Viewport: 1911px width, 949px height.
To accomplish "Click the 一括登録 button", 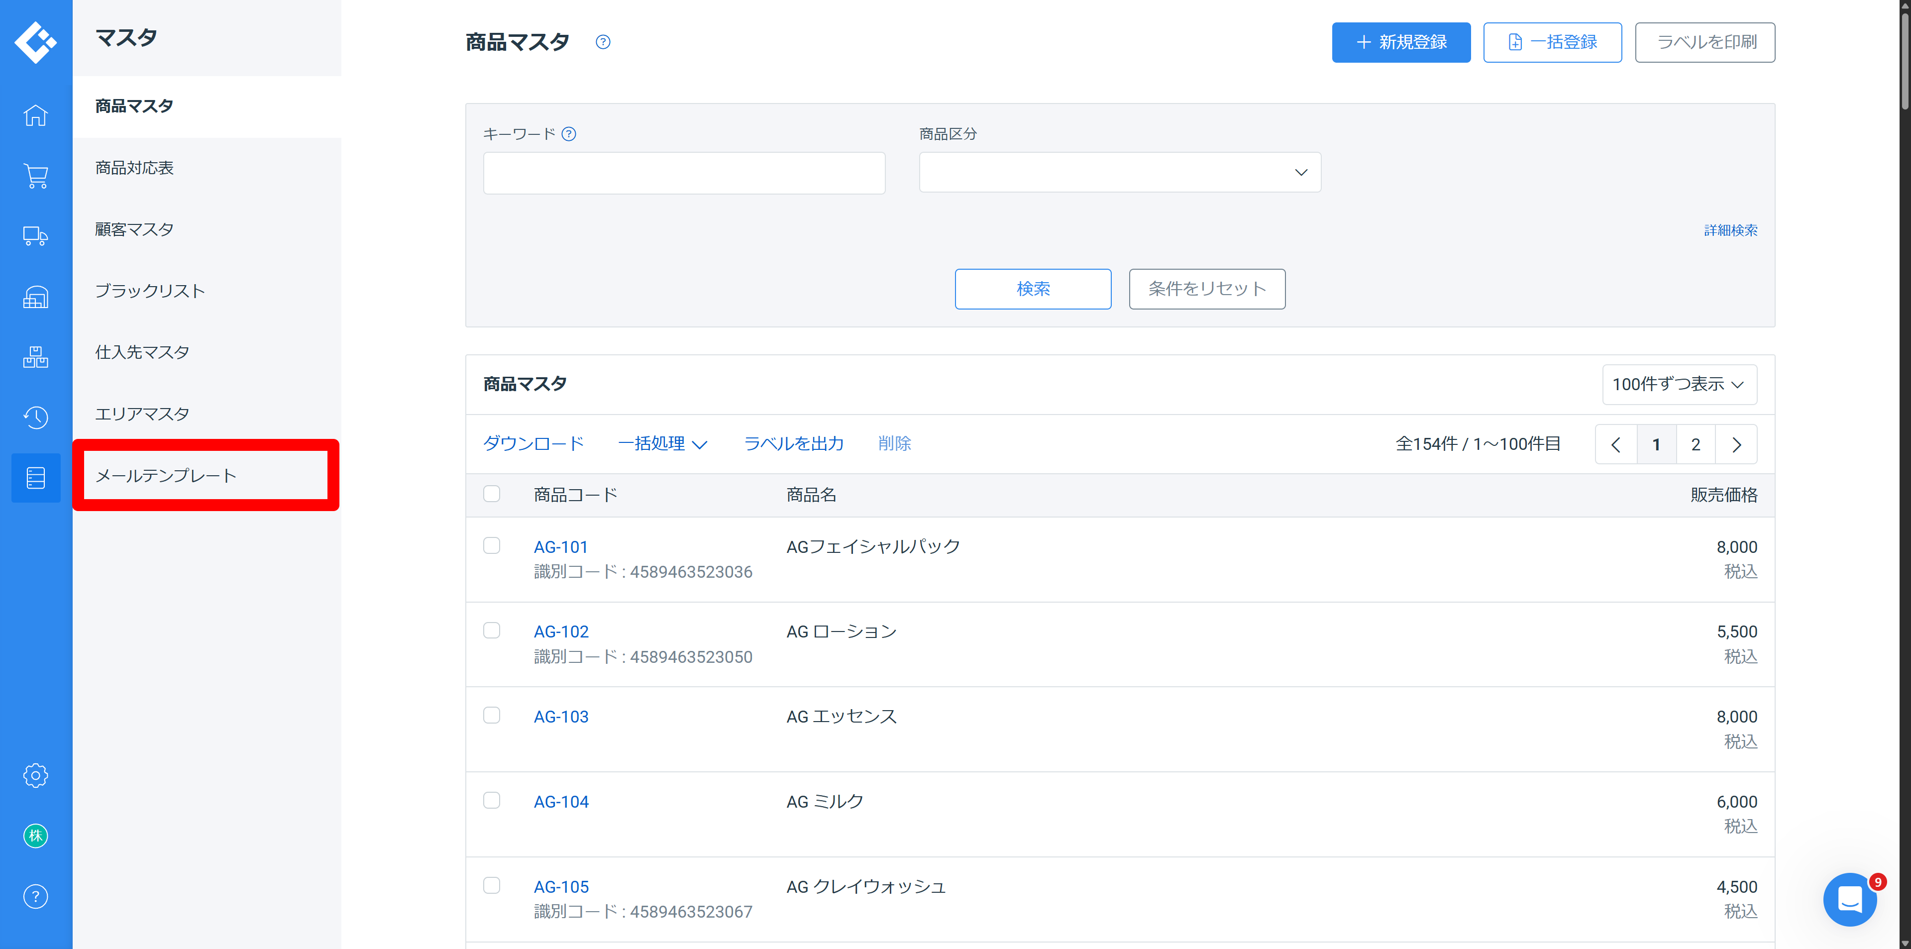I will [1552, 42].
